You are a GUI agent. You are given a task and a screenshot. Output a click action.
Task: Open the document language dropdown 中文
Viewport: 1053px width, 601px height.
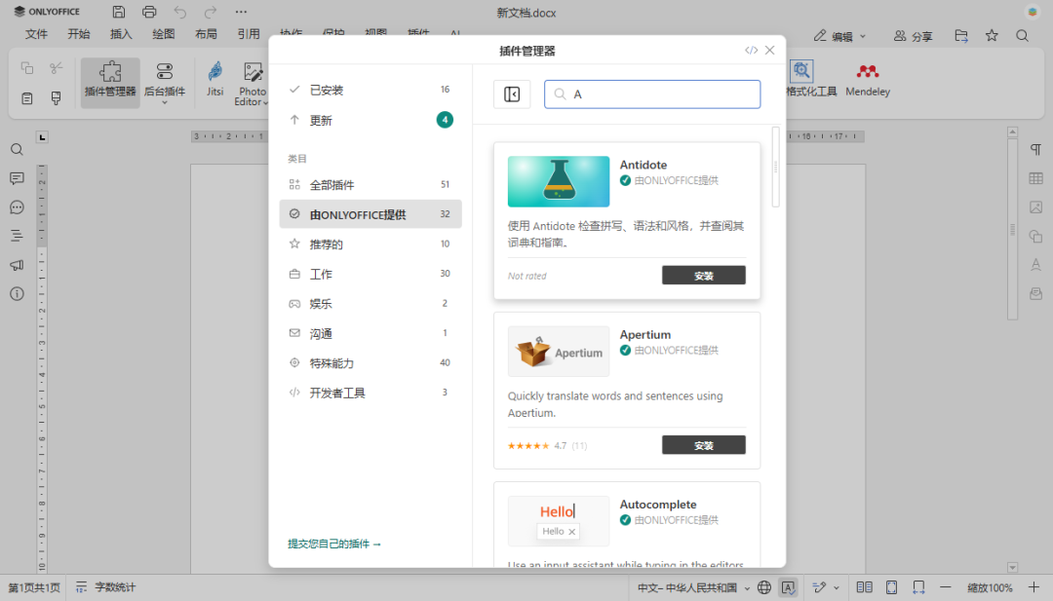coord(694,587)
